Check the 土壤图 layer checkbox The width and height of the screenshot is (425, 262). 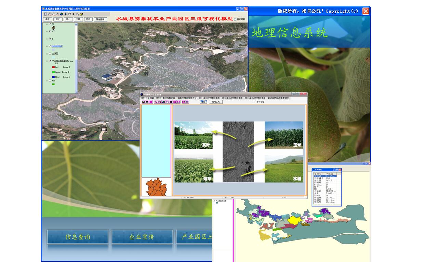[50, 54]
